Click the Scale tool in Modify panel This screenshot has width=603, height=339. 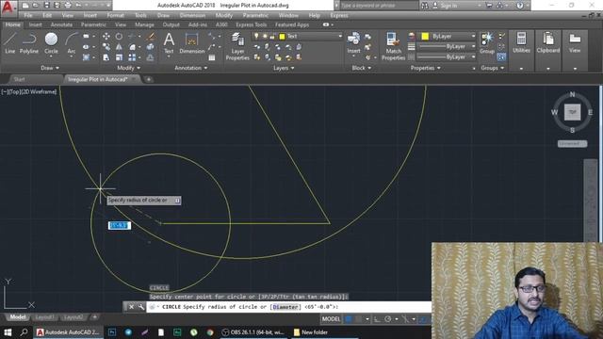pos(119,57)
